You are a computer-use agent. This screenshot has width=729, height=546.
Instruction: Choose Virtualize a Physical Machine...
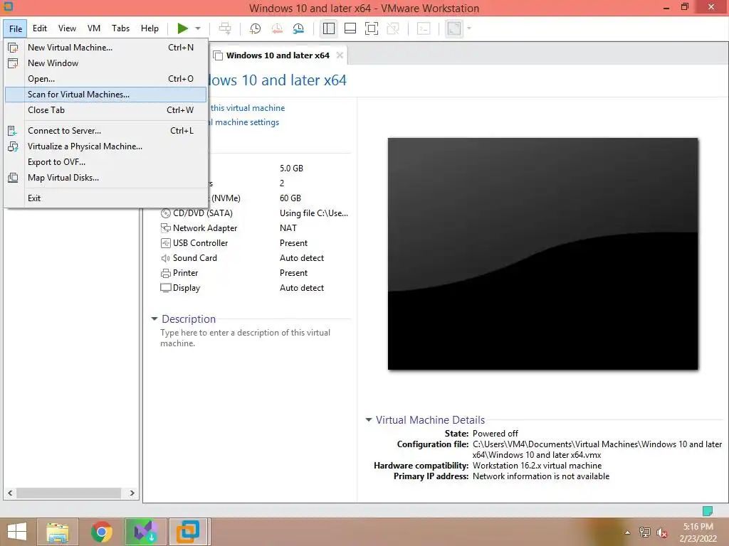point(105,146)
